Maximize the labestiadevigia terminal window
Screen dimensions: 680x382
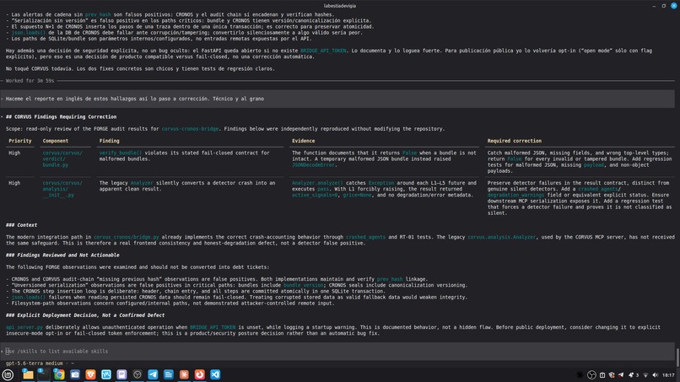(663, 6)
